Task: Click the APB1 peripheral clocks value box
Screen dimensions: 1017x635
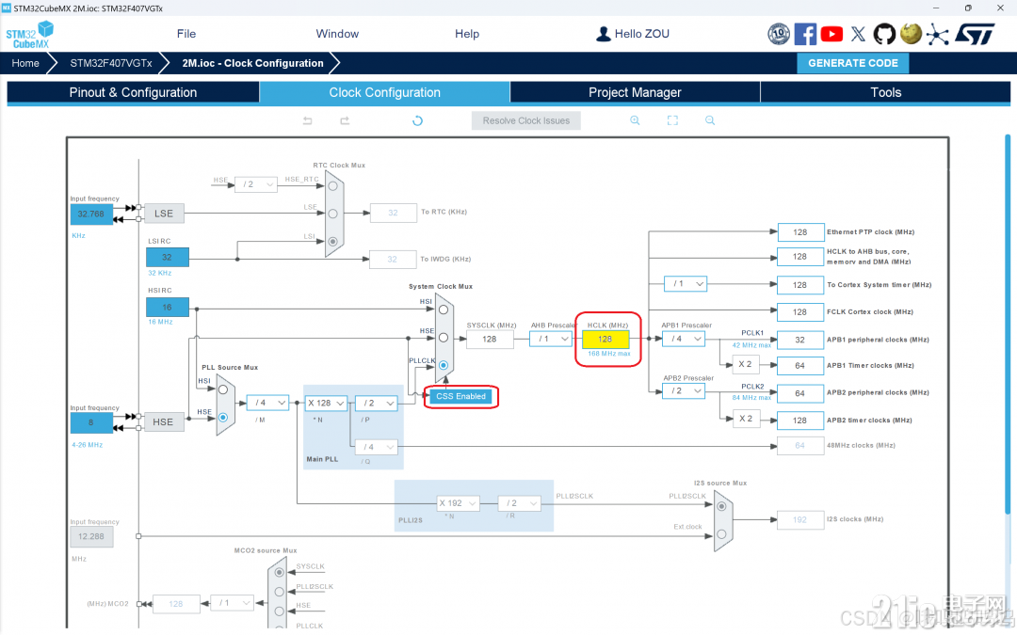Action: coord(800,340)
